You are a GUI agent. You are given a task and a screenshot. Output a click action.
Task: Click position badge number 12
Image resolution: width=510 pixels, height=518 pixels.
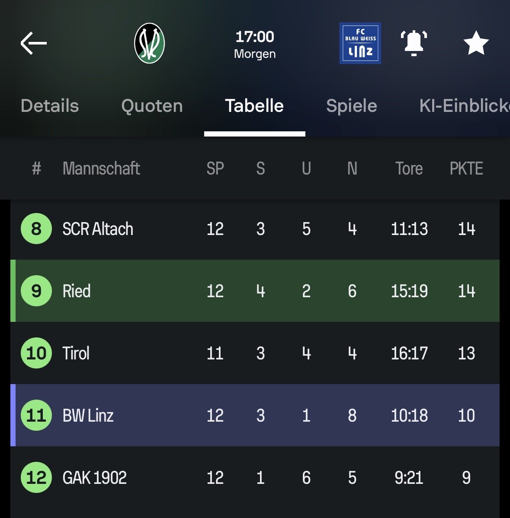coord(36,478)
